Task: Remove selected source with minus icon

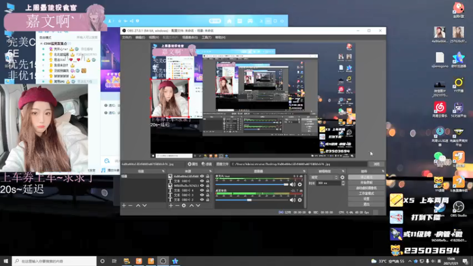Action: point(177,205)
